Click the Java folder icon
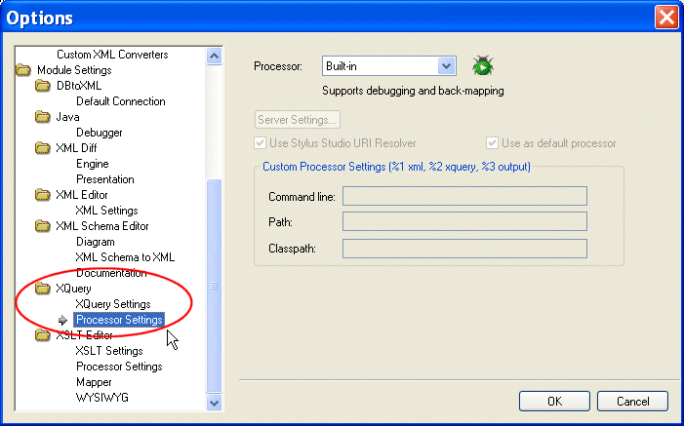 tap(43, 117)
